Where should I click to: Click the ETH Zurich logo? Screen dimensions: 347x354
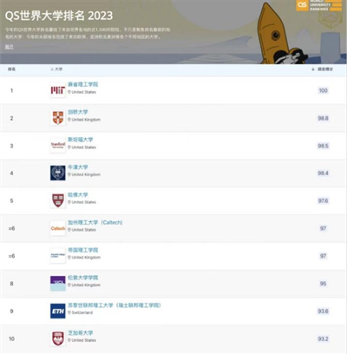tap(58, 311)
